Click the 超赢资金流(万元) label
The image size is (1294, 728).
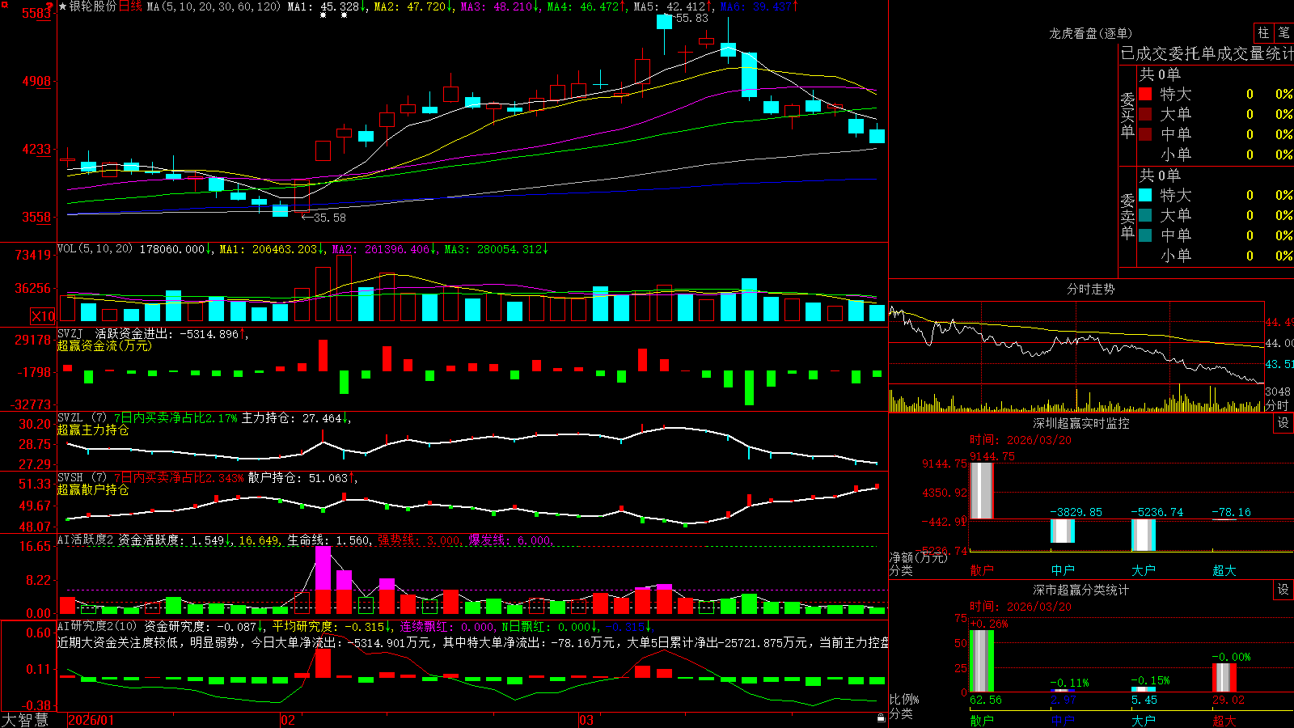click(104, 345)
